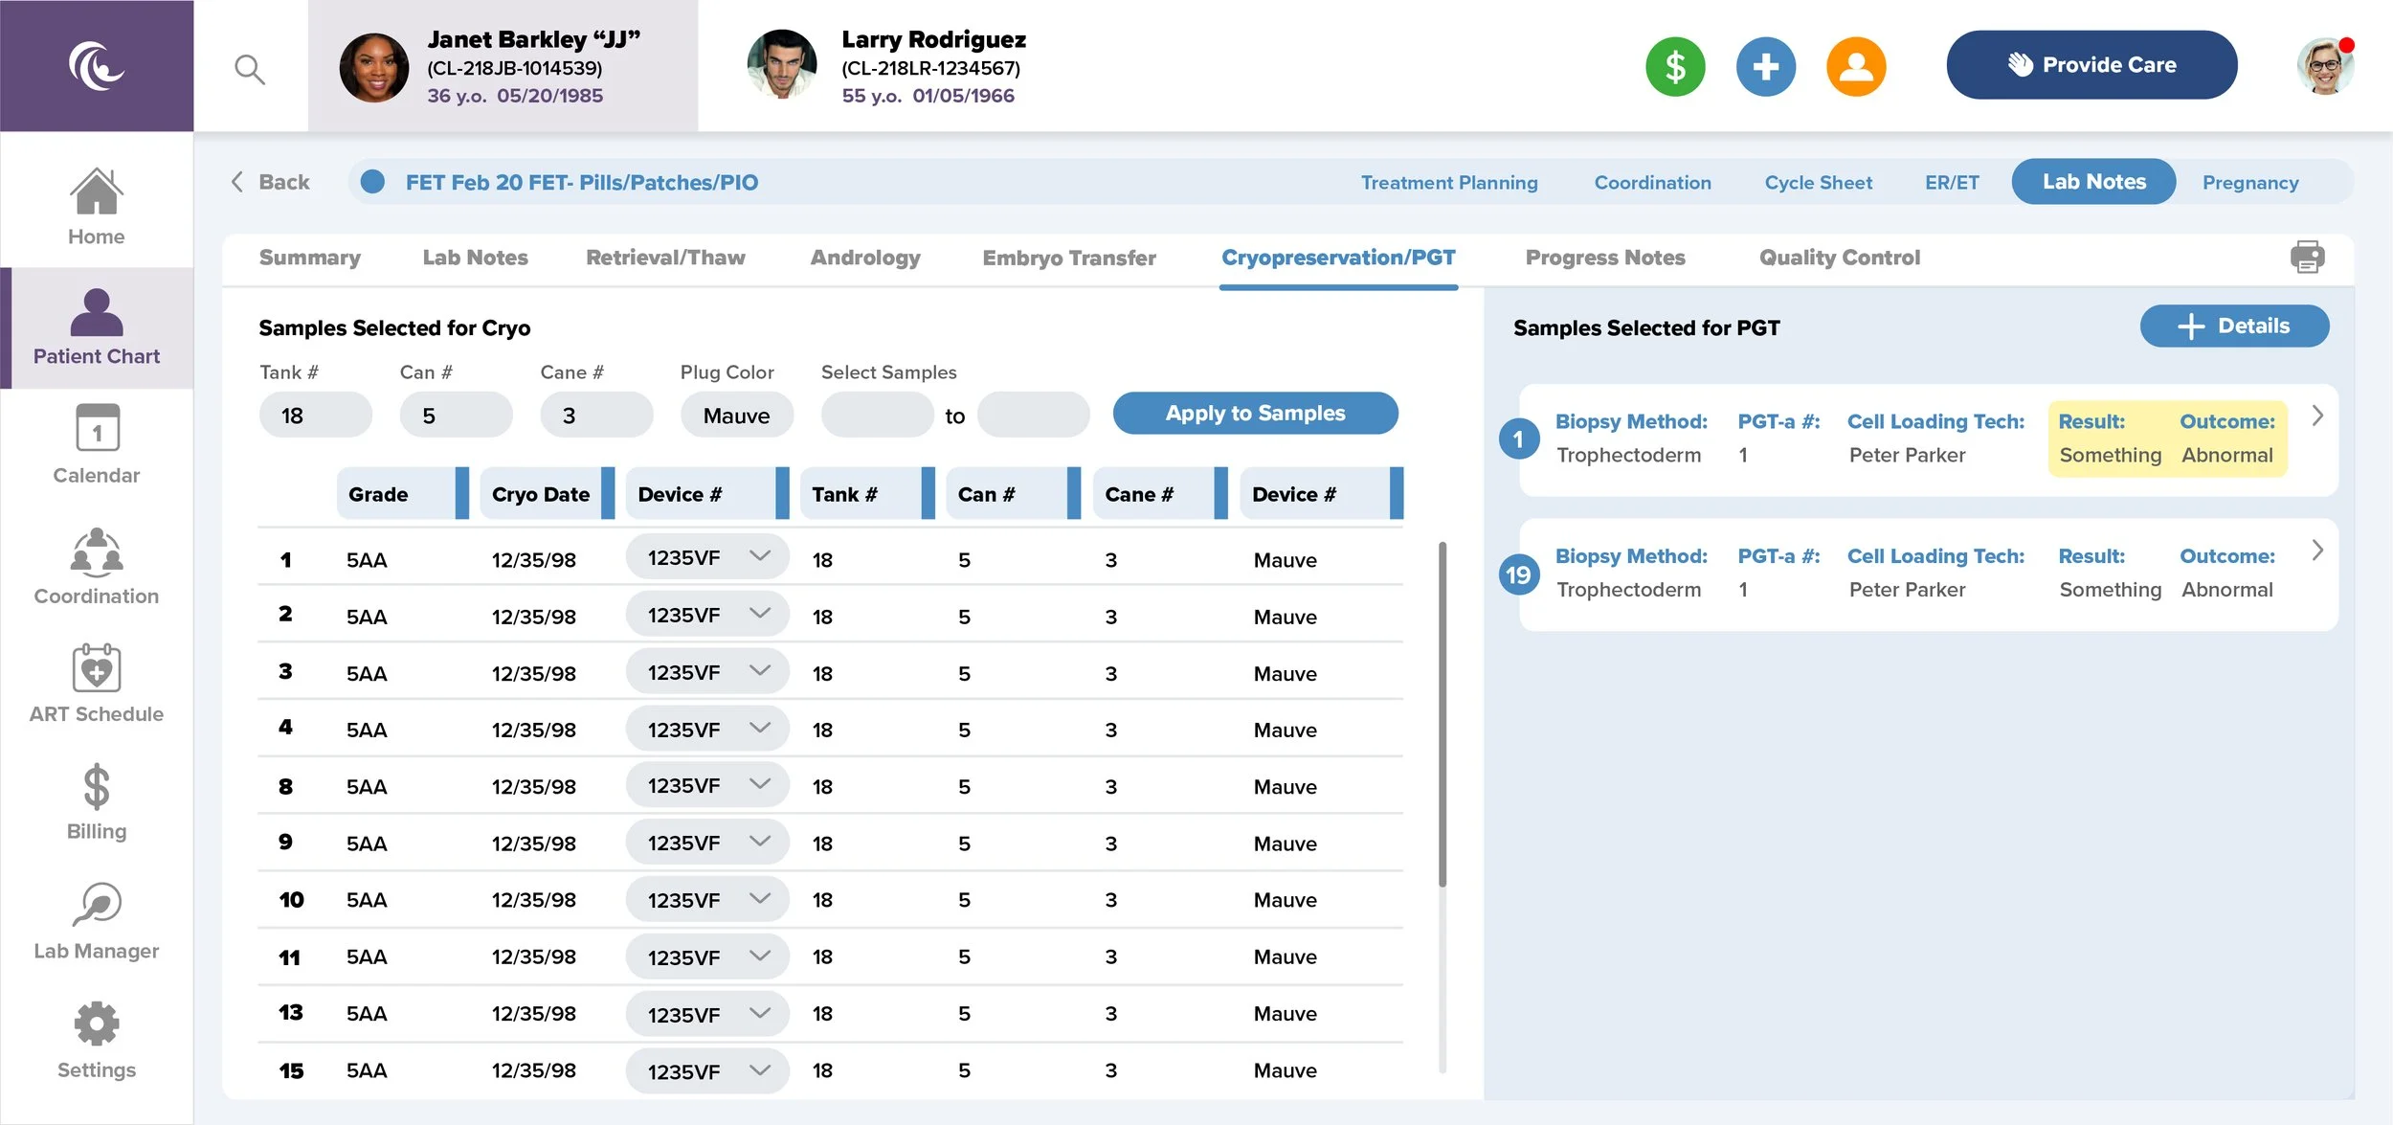Screen dimensions: 2393x1125
Task: Click the Provide Care button
Action: (2091, 65)
